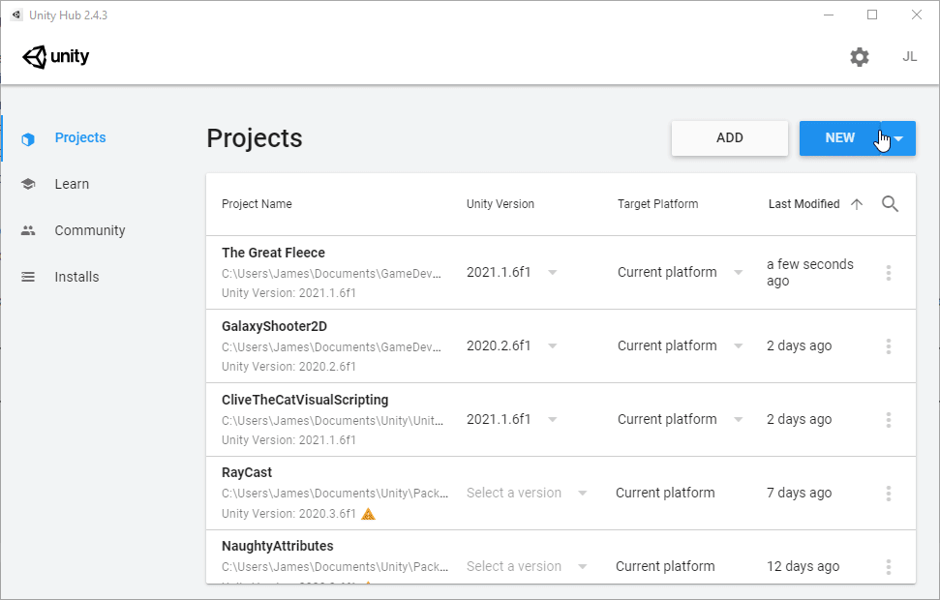
Task: Expand the NEW button dropdown arrow
Action: point(899,138)
